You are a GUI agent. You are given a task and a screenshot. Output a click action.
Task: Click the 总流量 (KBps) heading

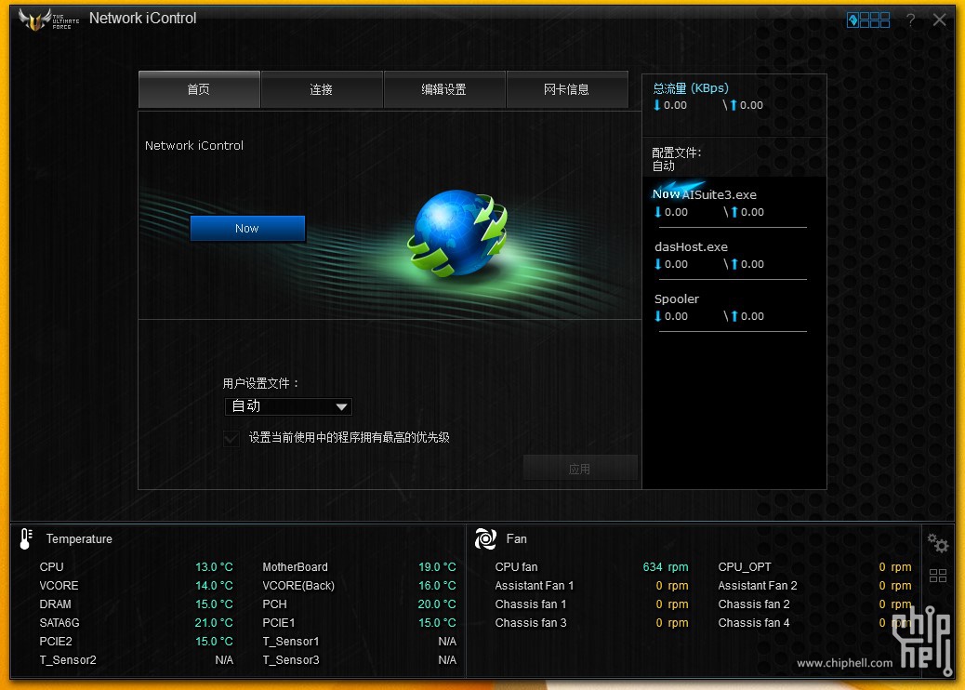pos(691,88)
